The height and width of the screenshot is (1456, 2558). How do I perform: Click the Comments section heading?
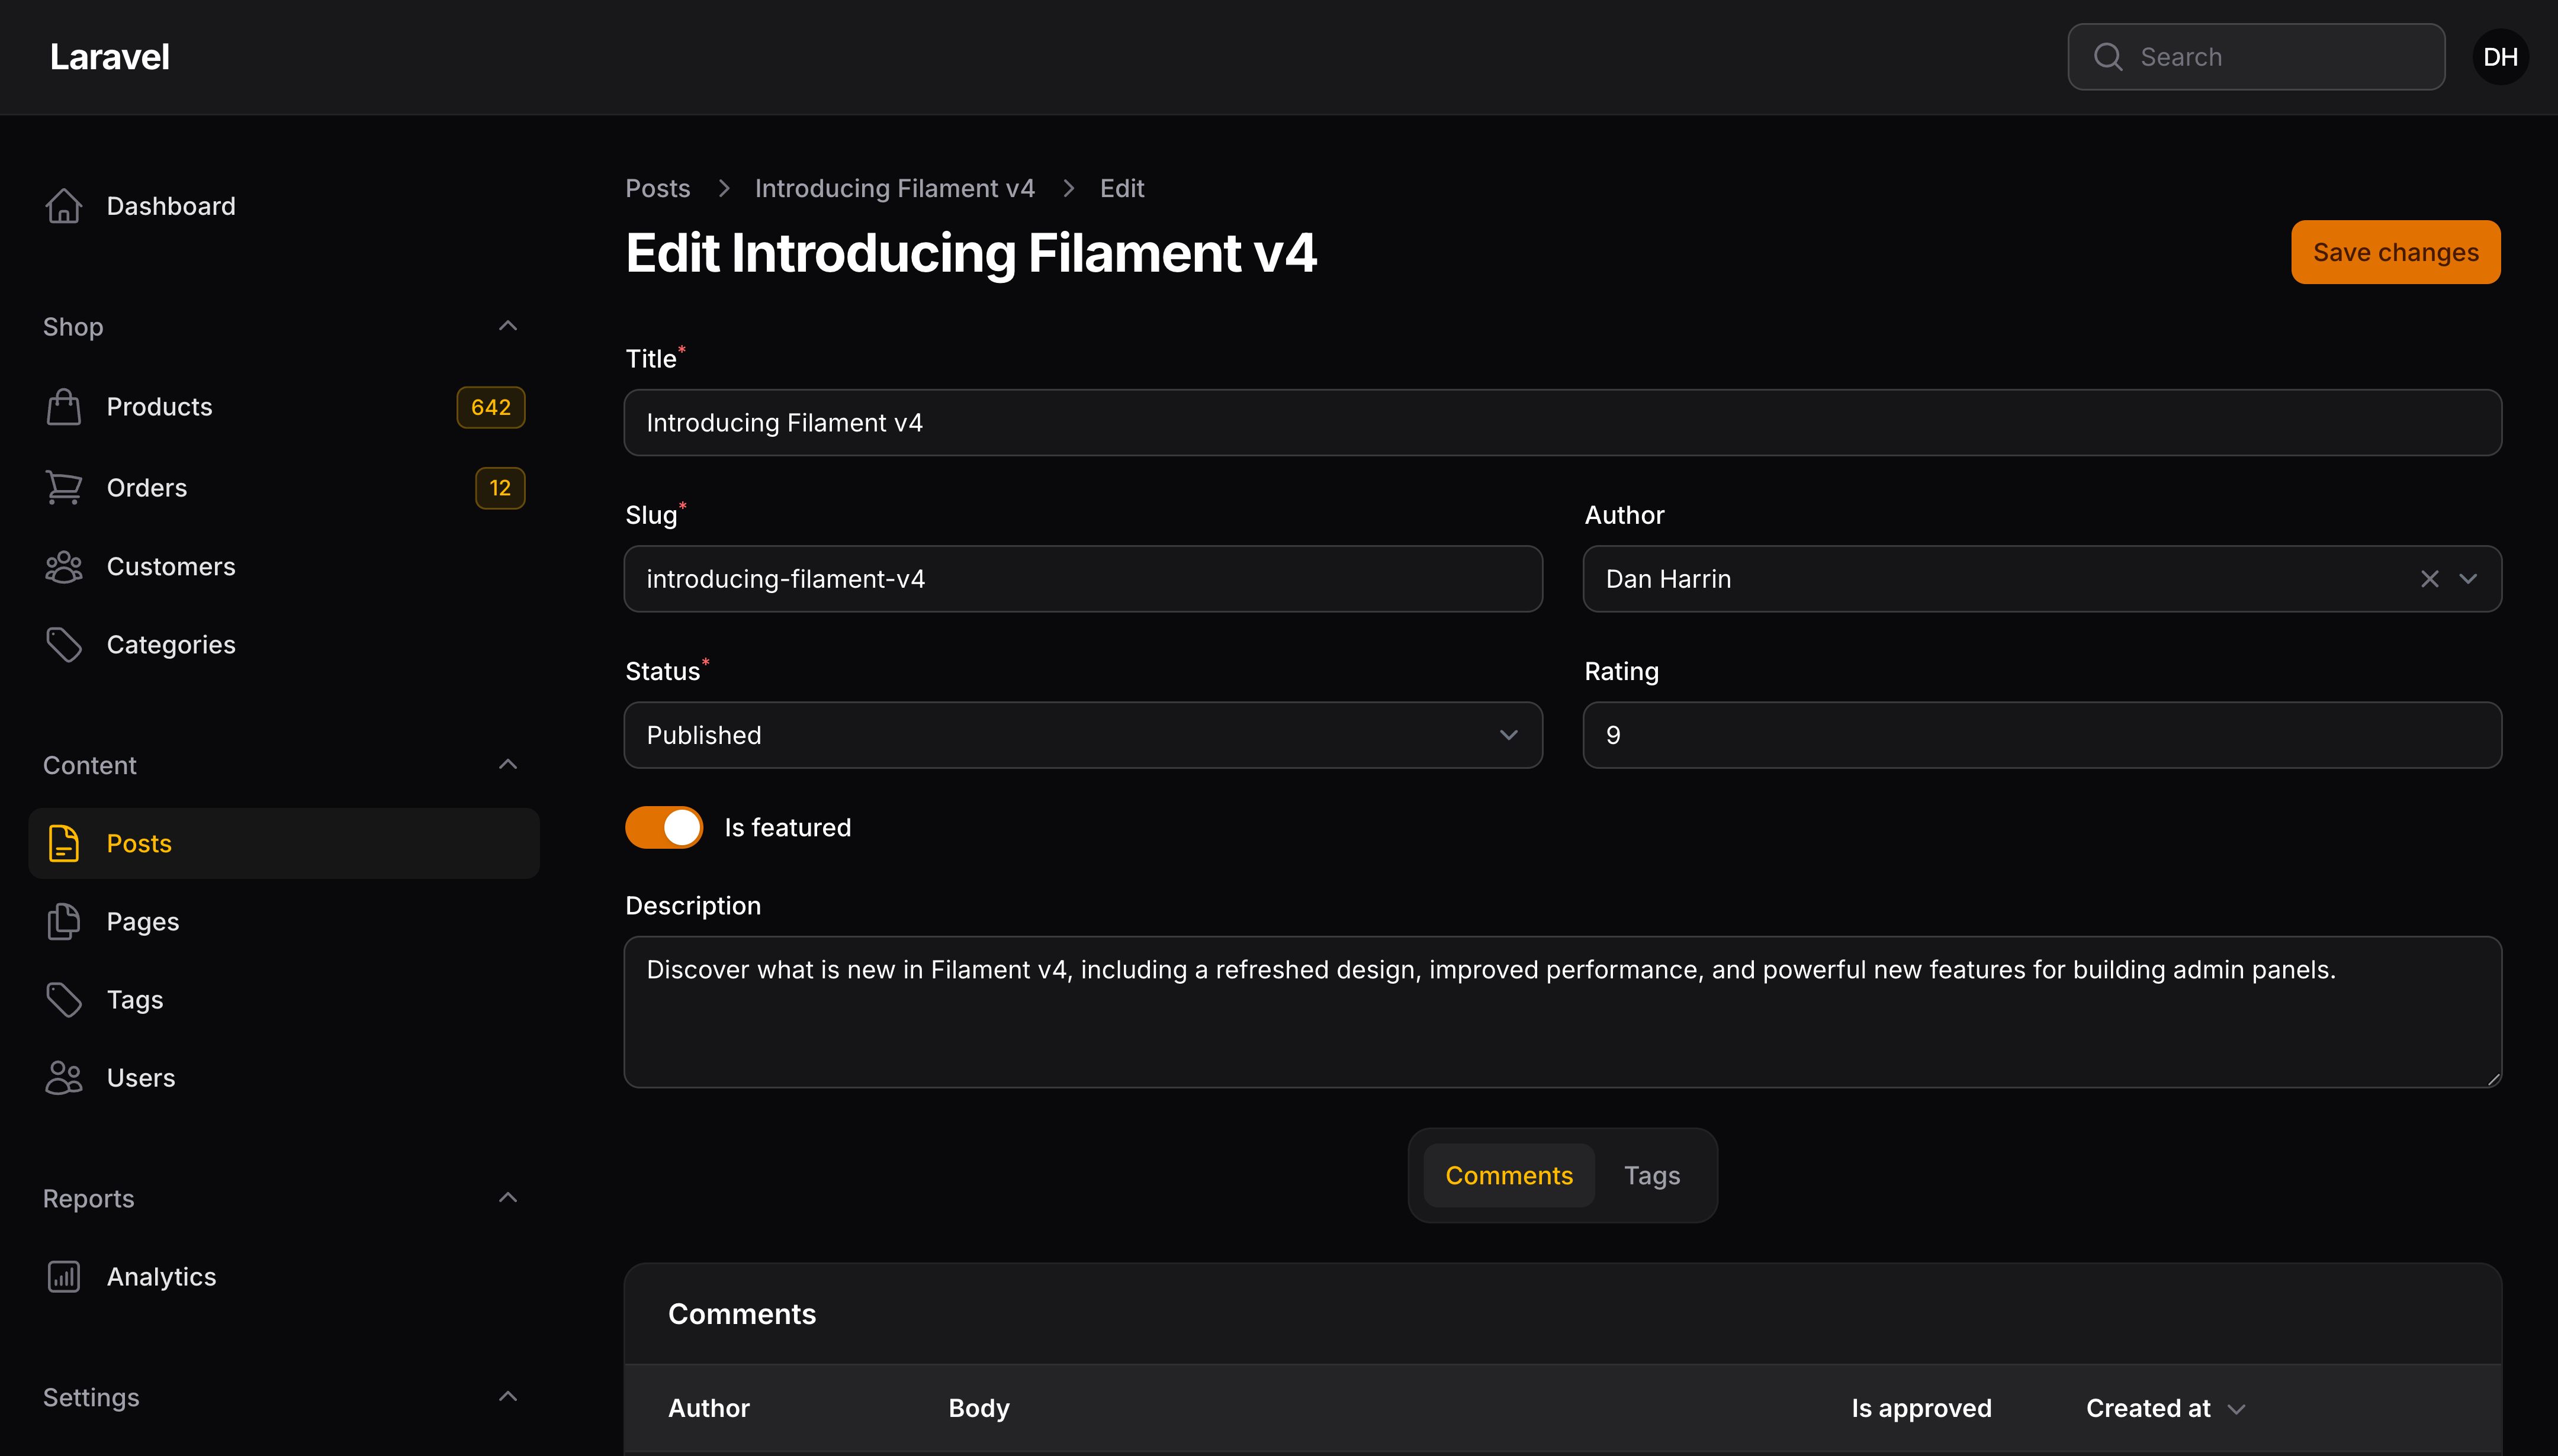(741, 1314)
